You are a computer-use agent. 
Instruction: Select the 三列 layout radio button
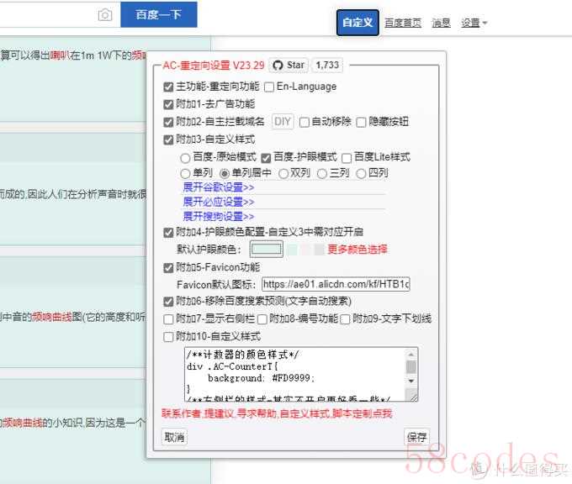(x=322, y=173)
